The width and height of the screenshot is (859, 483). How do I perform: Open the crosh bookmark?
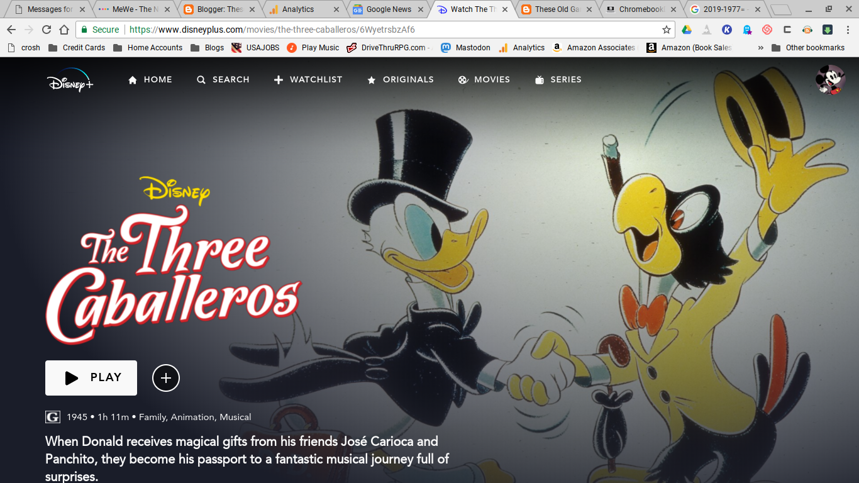[x=24, y=48]
